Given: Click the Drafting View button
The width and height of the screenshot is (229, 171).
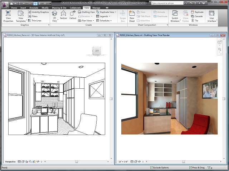Looking at the screenshot, I should [x=87, y=12].
